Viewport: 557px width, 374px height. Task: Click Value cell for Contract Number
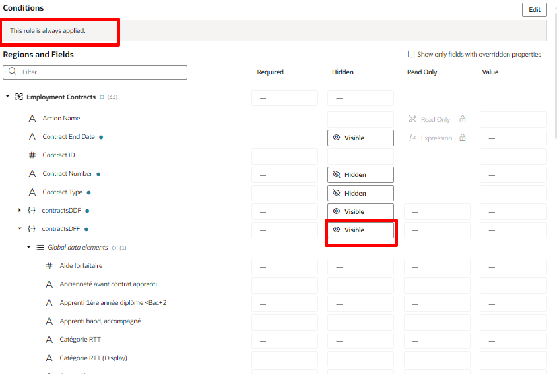[513, 175]
